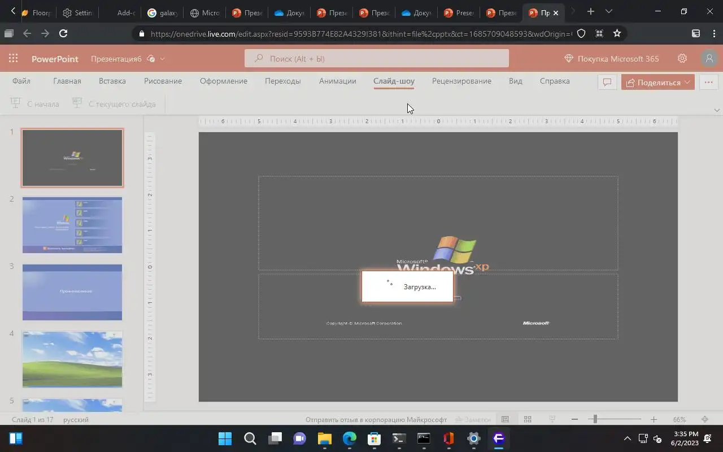Viewport: 723px width, 452px height.
Task: Open Windows taskbar search
Action: [250, 438]
